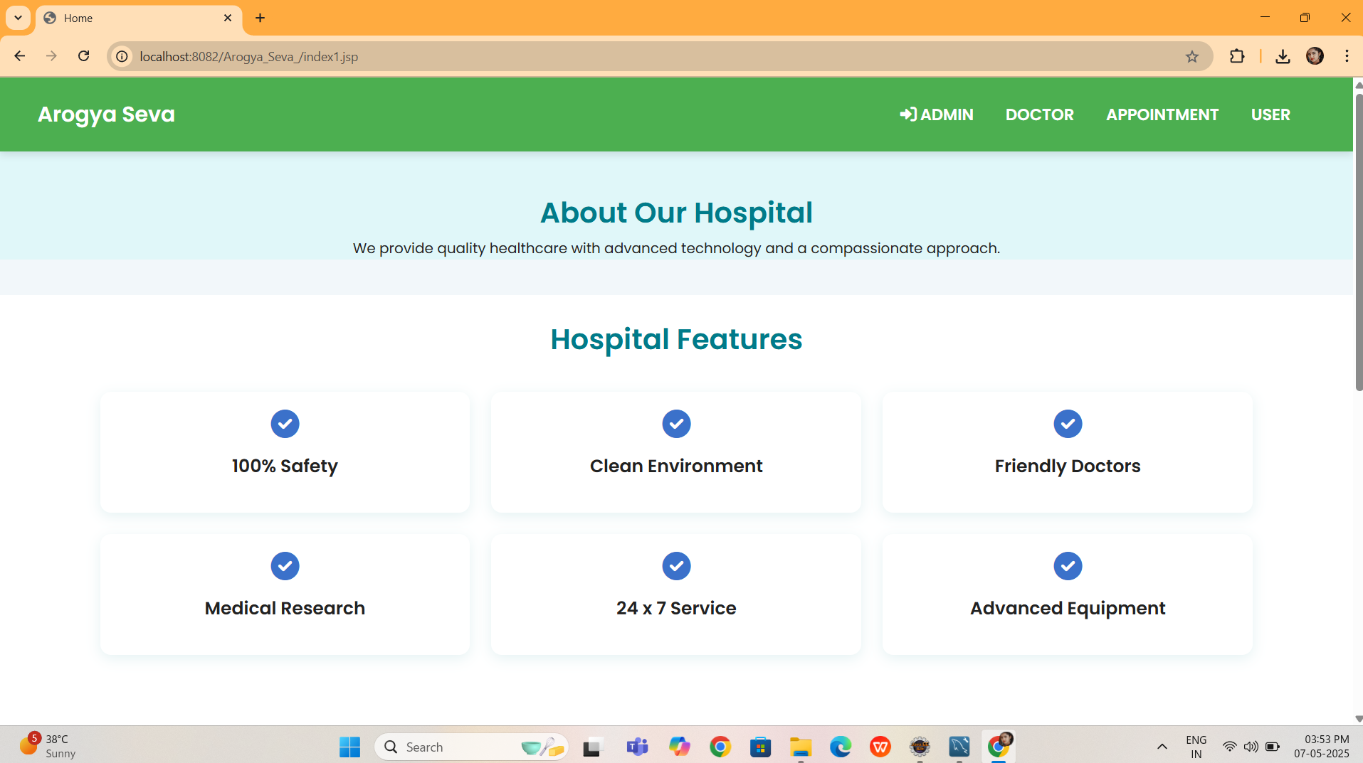Click the checkmark icon above Medical Research
Image resolution: width=1363 pixels, height=763 pixels.
pos(284,565)
